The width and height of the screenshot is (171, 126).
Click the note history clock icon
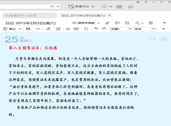pos(127,23)
